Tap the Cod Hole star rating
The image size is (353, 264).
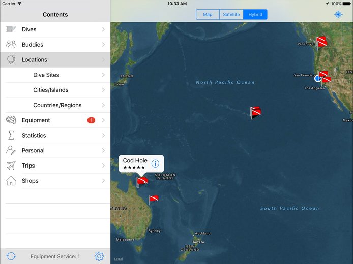[x=134, y=167]
